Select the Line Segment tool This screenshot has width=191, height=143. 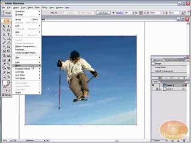[4, 39]
